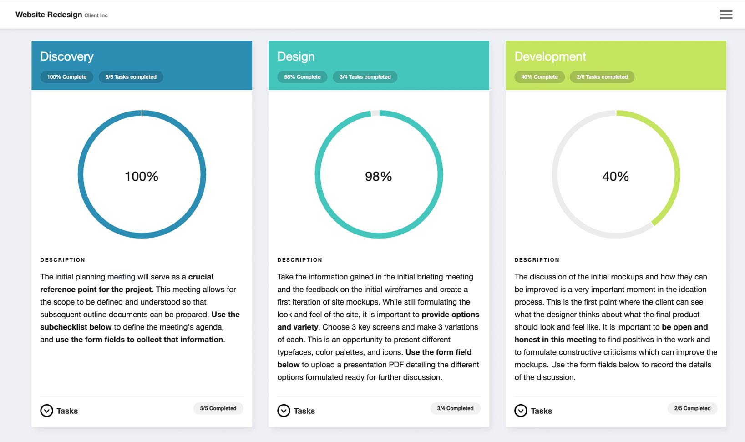745x442 pixels.
Task: Click the 3/4 Tasks completed badge on Design
Action: (365, 77)
